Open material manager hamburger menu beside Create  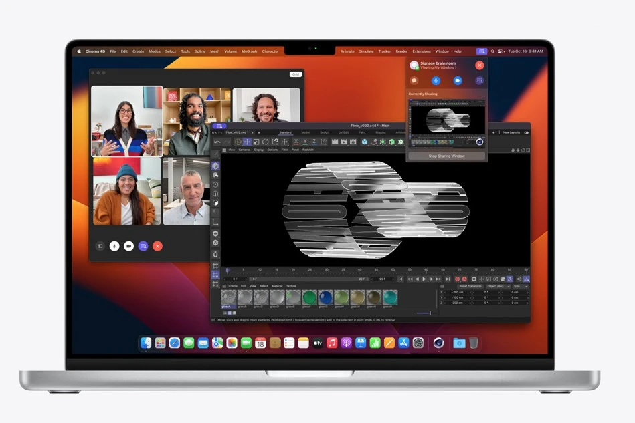click(x=224, y=286)
